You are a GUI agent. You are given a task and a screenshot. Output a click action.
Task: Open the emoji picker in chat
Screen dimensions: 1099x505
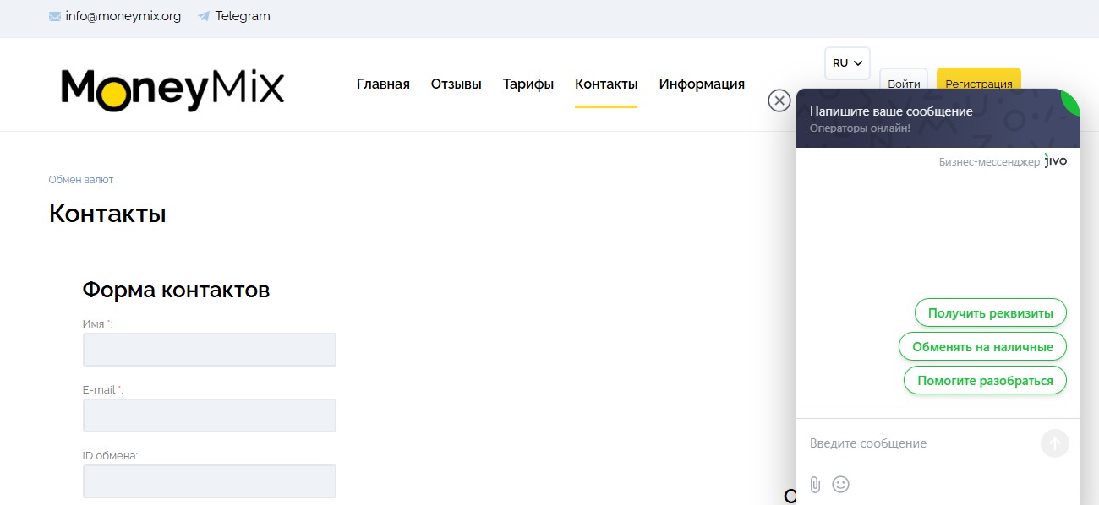point(840,484)
